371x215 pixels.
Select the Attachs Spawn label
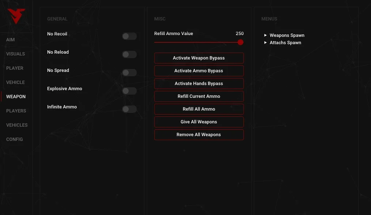(x=285, y=43)
